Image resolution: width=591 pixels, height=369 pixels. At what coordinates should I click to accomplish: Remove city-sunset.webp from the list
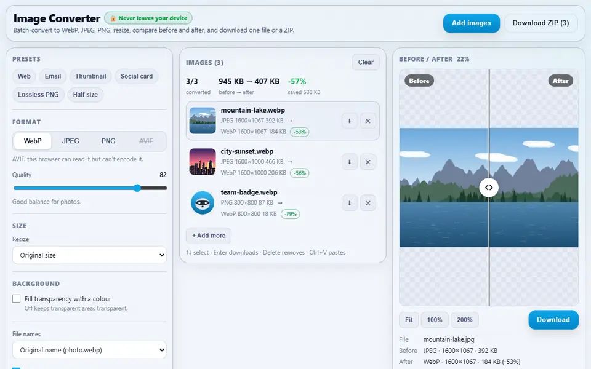pos(368,162)
